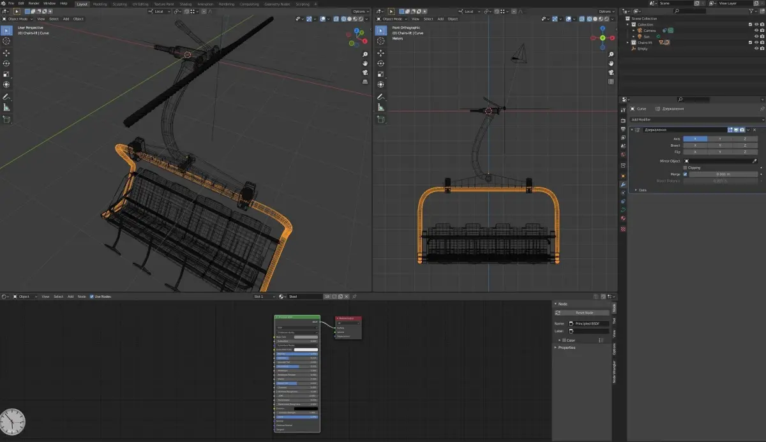Click the Reset Node button
The image size is (766, 442).
coord(584,313)
